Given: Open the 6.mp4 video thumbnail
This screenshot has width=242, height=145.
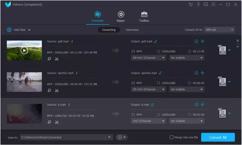Looking at the screenshot, I should (24, 114).
